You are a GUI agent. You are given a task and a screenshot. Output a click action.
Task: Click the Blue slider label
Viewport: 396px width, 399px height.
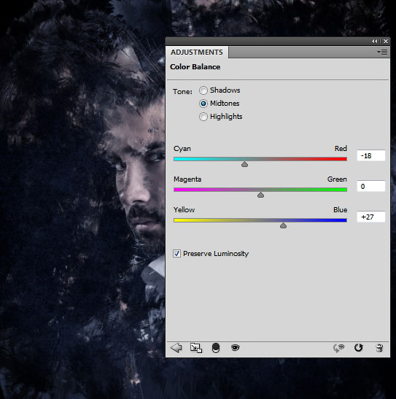tap(340, 209)
